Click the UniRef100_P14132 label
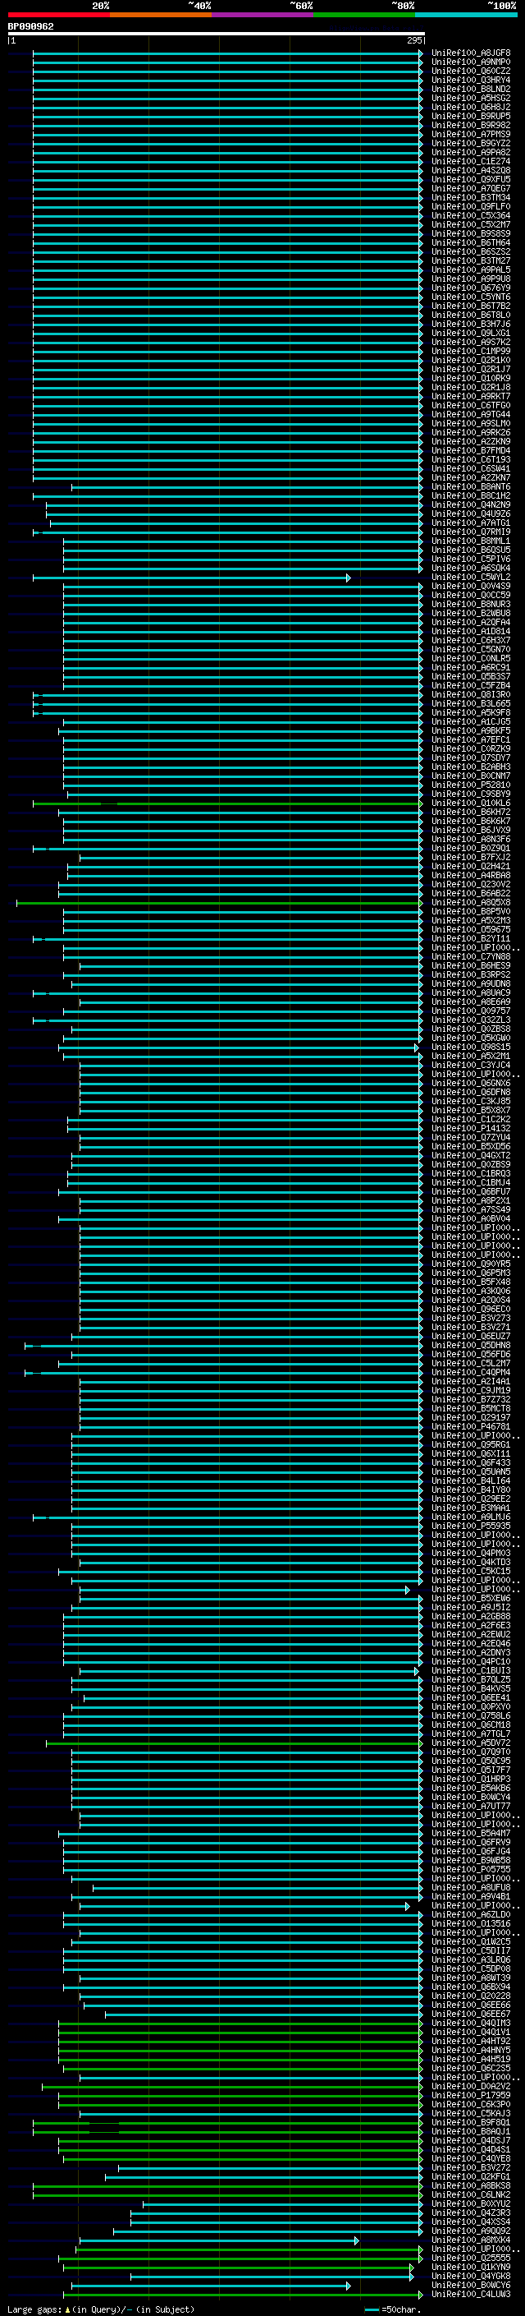Viewport: 525px width, 2316px height. tap(470, 1128)
